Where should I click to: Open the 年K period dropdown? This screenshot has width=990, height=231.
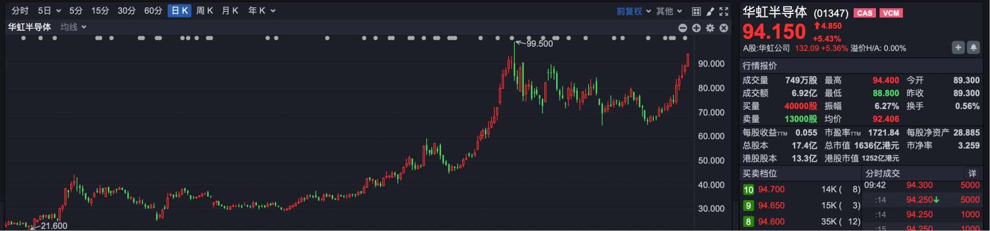262,11
